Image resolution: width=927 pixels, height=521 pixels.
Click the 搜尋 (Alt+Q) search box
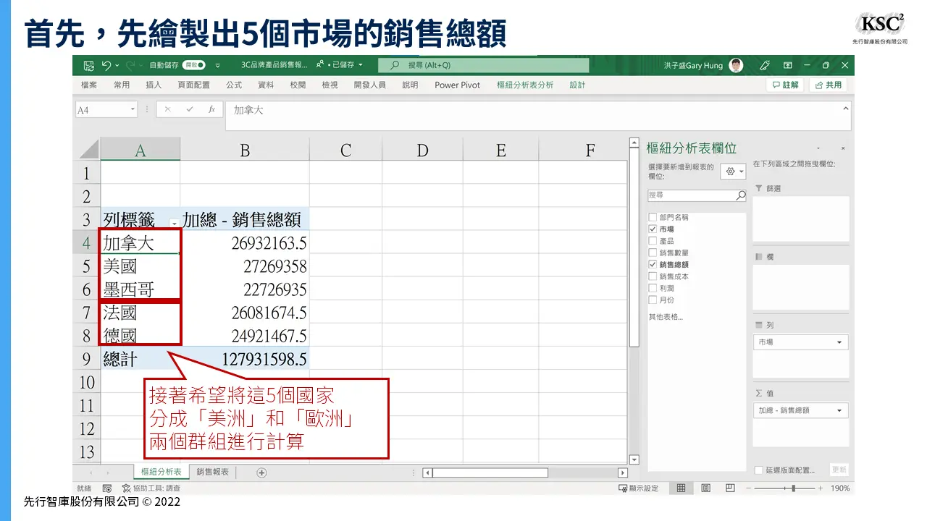[x=483, y=65]
